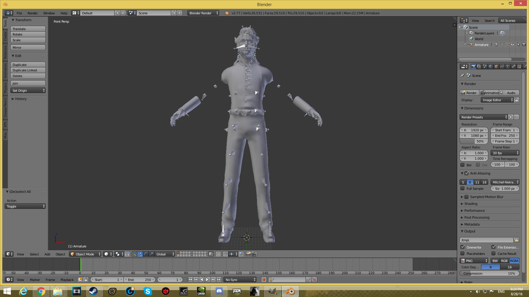The width and height of the screenshot is (529, 297).
Task: Adjust the PNG Compression slider
Action: coord(489,273)
